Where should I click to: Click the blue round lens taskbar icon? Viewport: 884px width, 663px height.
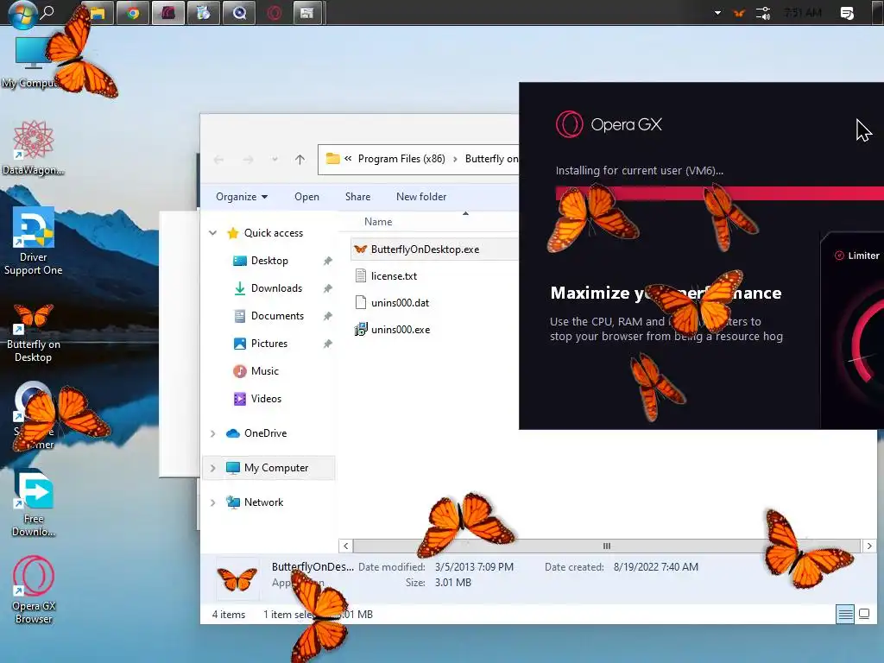point(239,12)
